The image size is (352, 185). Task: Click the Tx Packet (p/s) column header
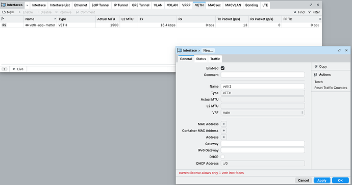232,19
